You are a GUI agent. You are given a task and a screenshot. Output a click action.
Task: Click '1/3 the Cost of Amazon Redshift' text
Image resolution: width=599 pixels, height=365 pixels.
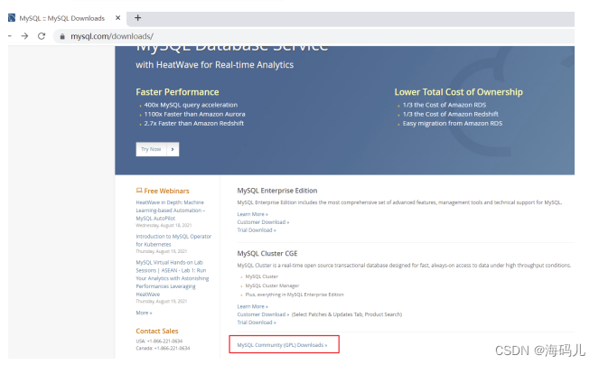tap(451, 114)
